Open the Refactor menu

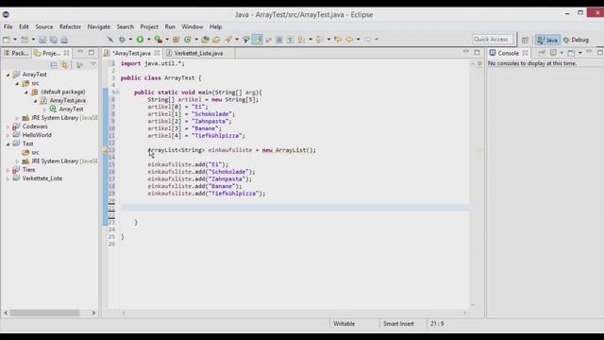pos(70,26)
